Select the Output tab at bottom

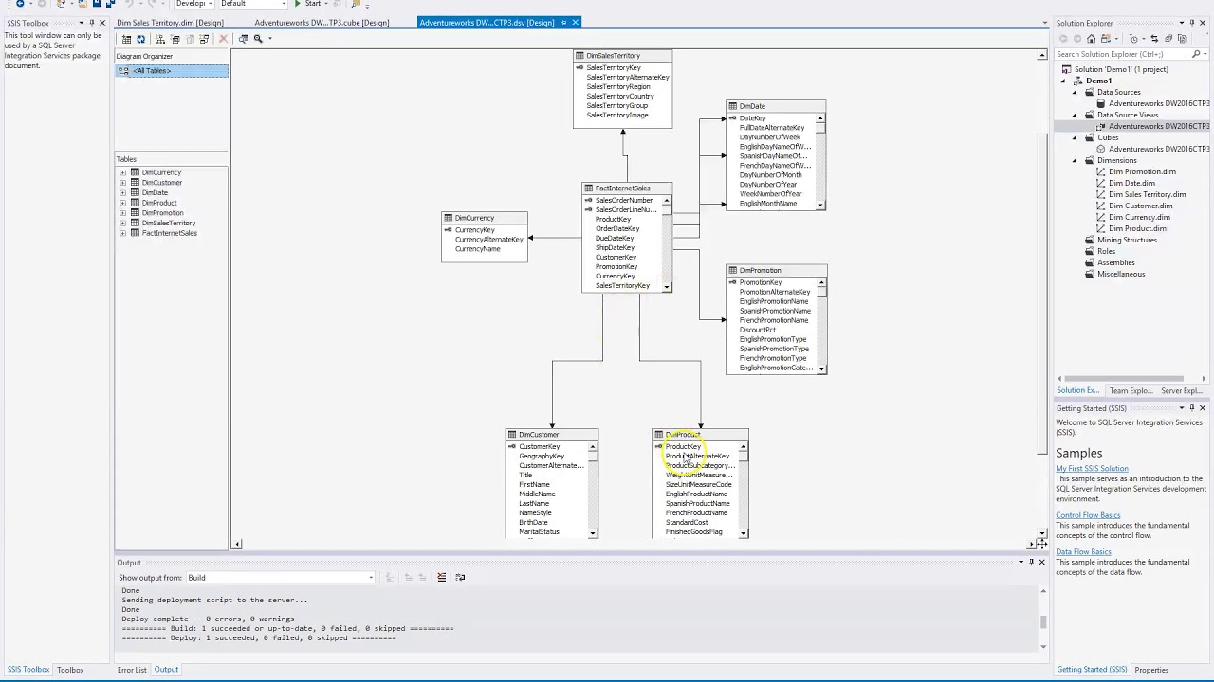click(166, 670)
